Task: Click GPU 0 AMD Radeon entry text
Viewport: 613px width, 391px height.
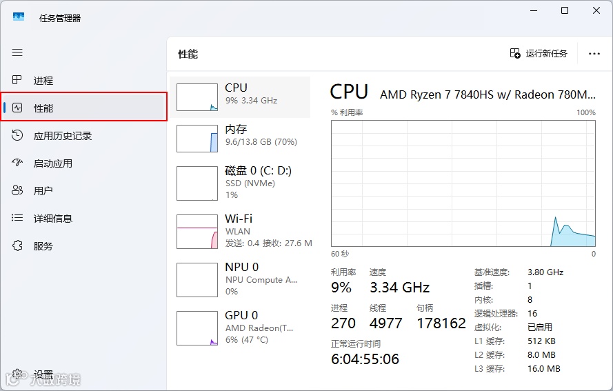Action: coord(259,328)
